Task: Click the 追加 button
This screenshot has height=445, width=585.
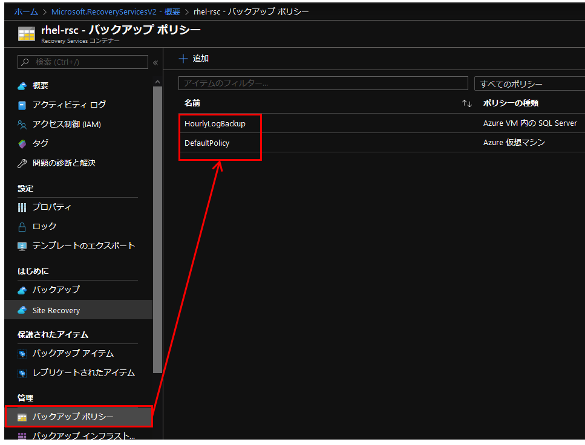Action: tap(194, 59)
